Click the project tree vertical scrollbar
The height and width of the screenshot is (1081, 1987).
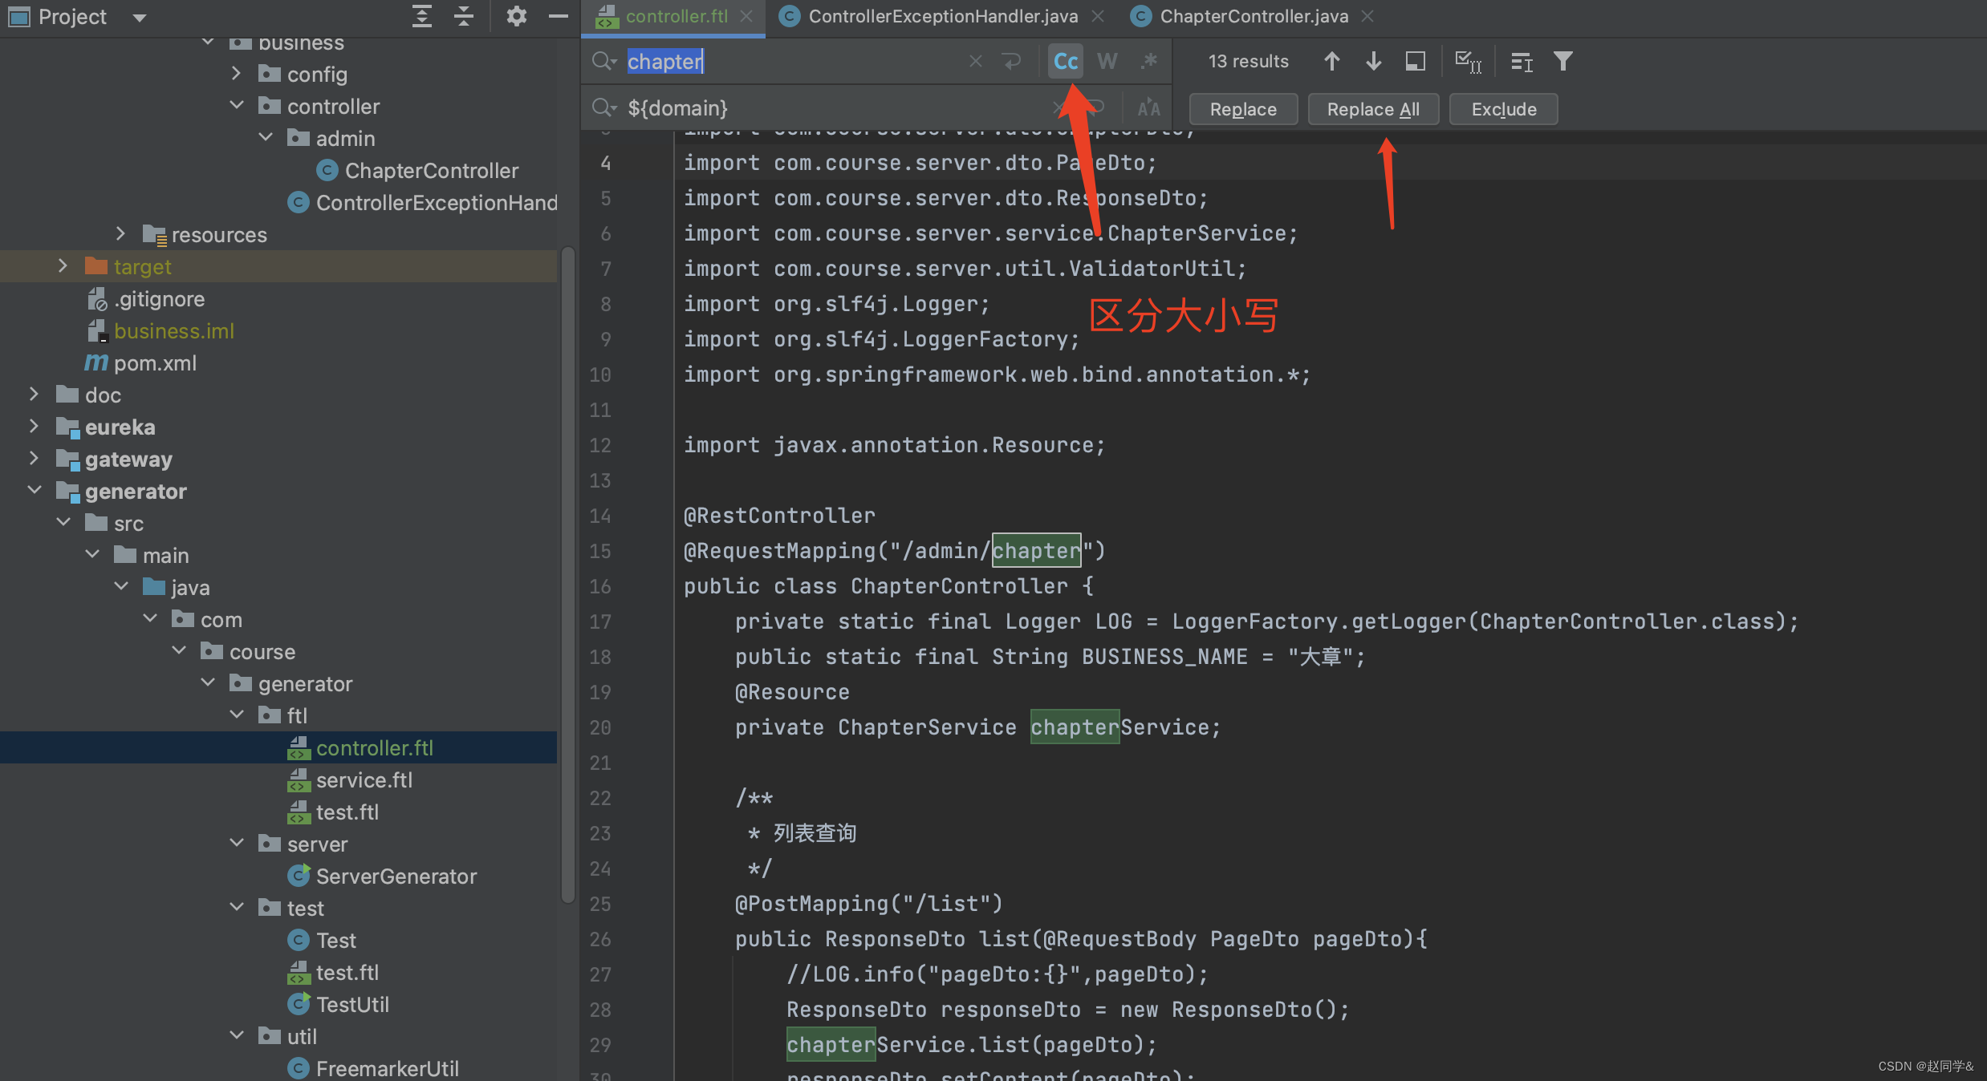point(568,573)
